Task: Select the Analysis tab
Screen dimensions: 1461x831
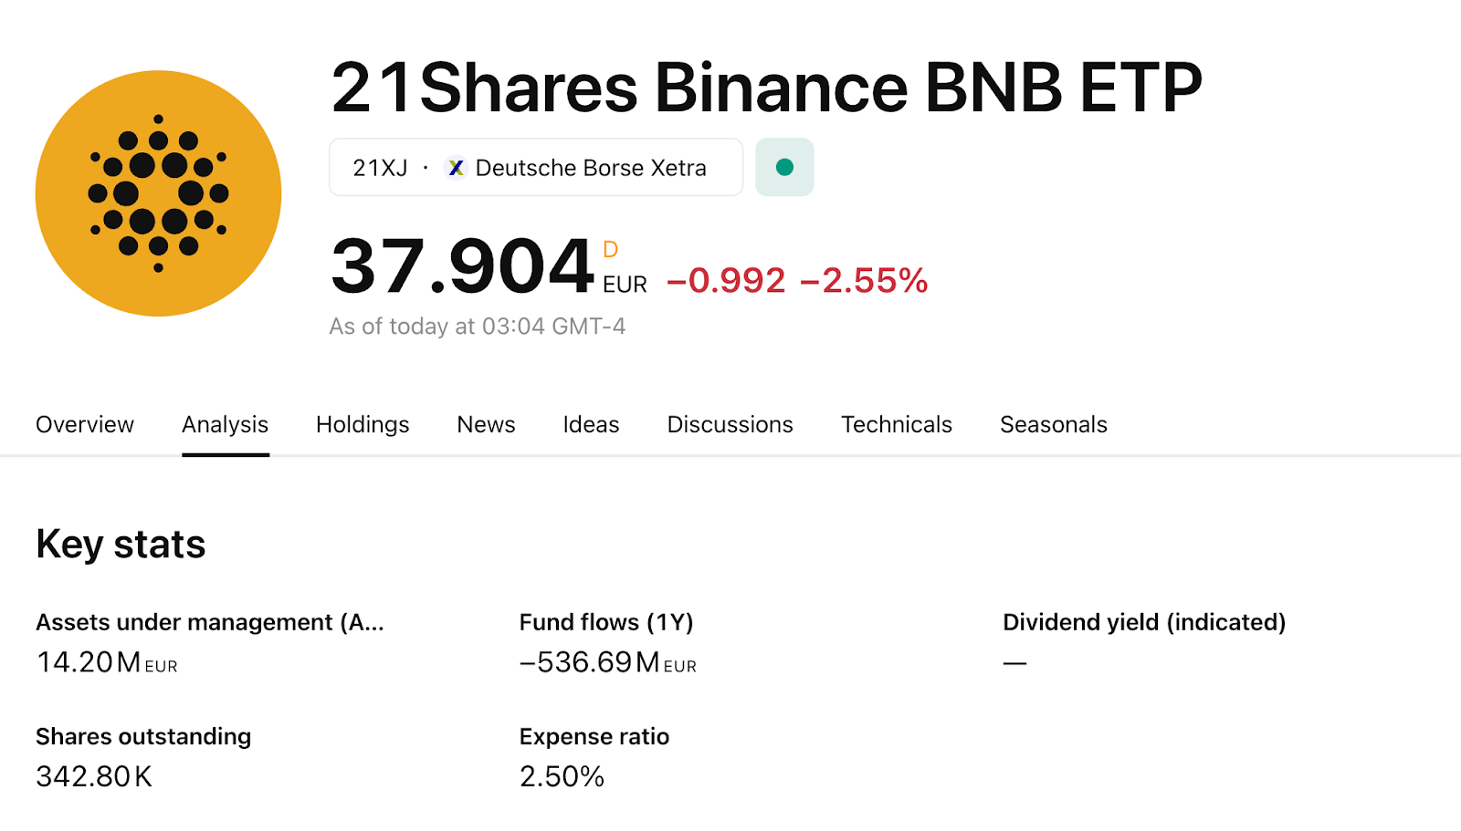Action: 225,424
